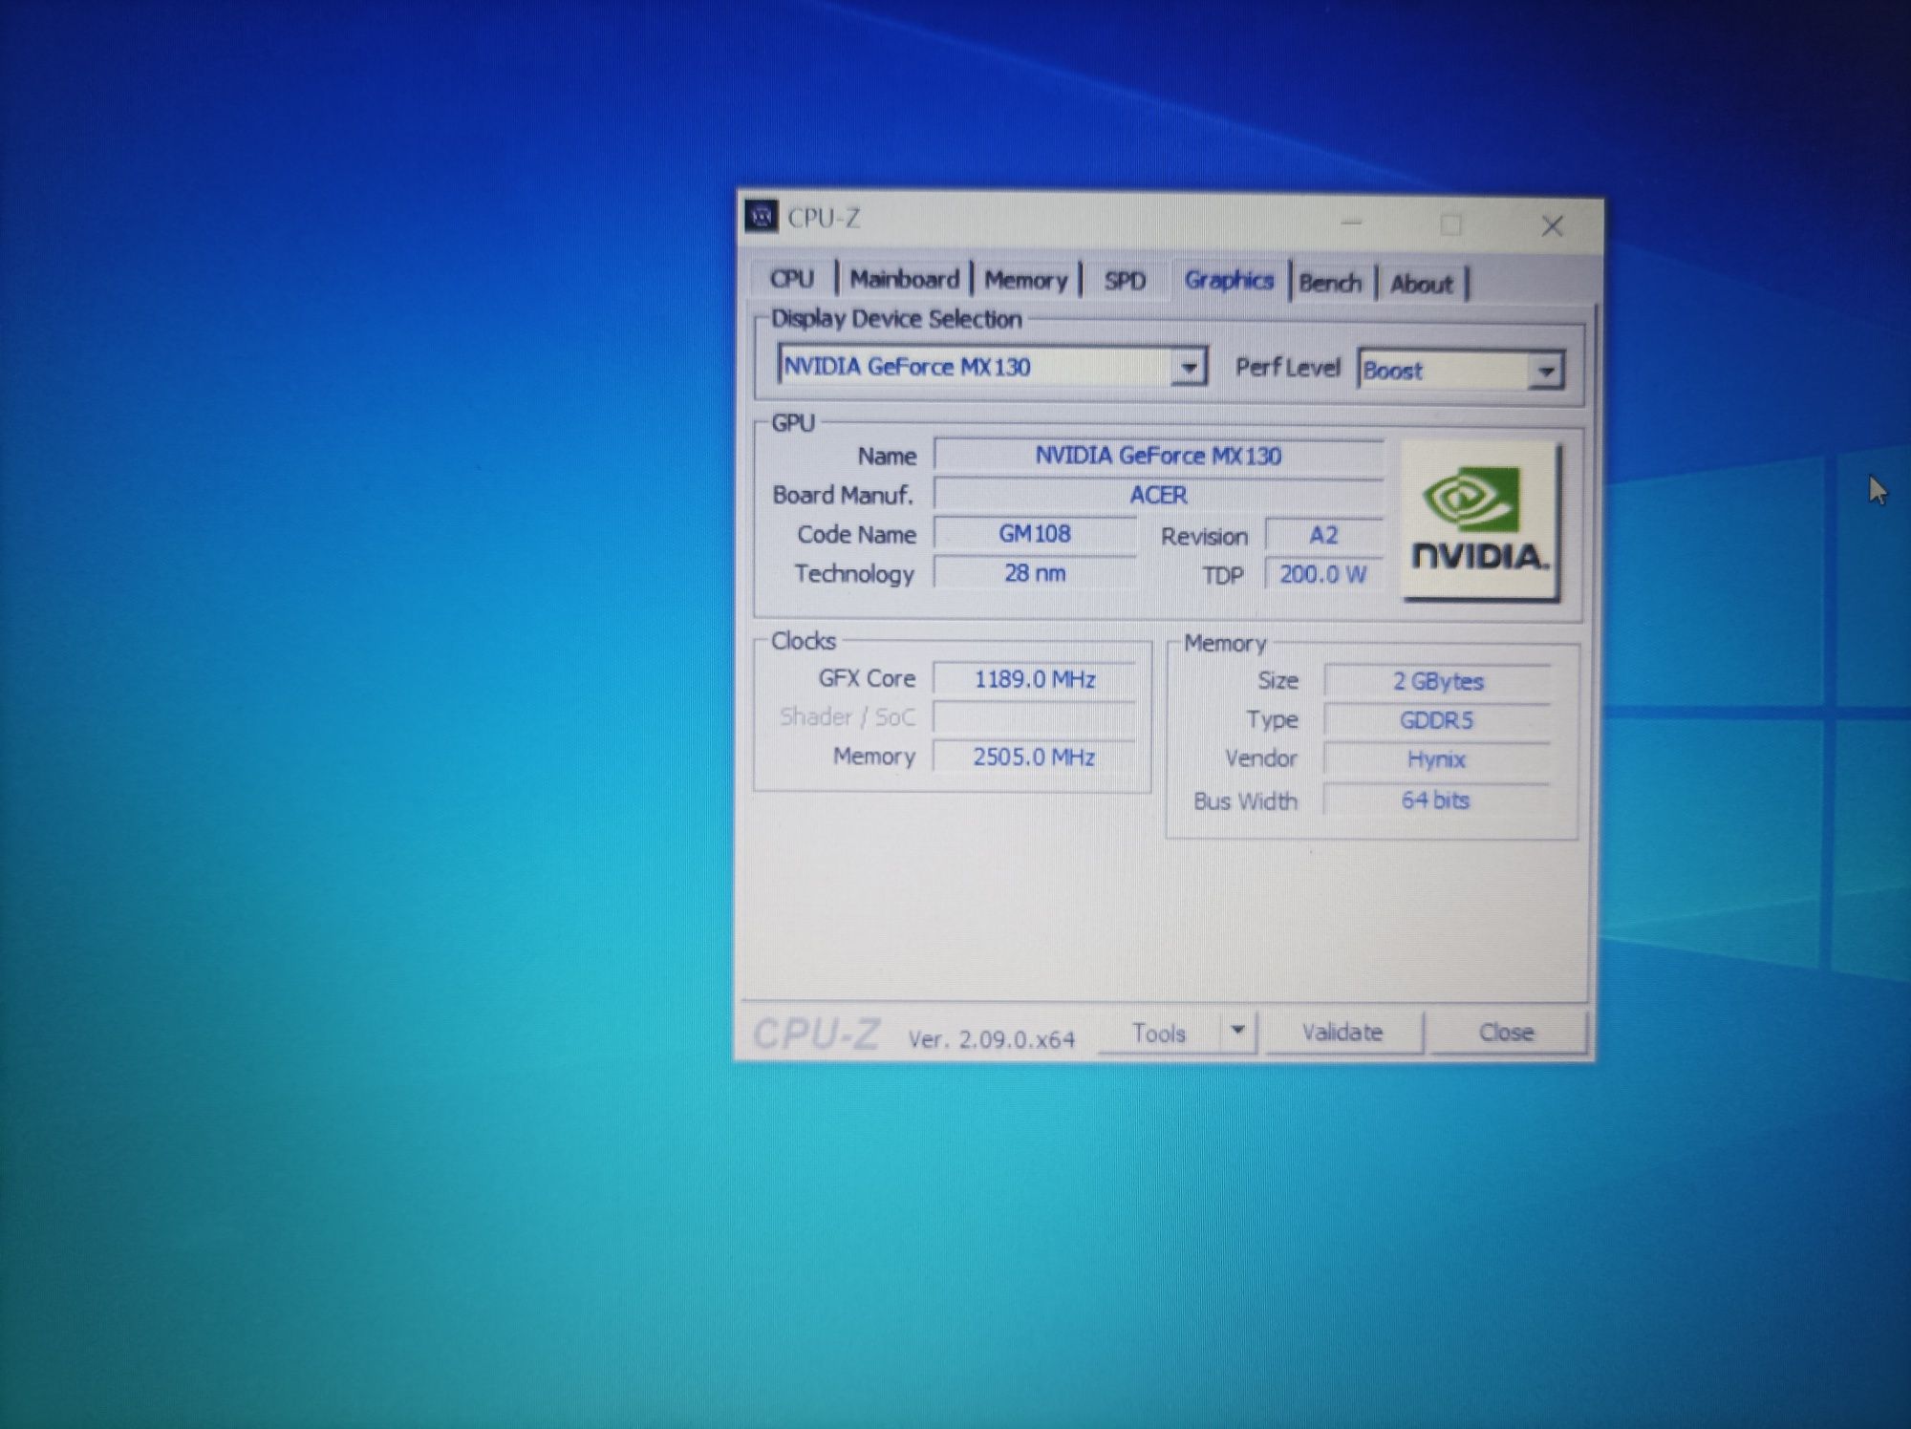This screenshot has height=1429, width=1911.
Task: Click the 28 nm technology value
Action: click(x=1035, y=573)
